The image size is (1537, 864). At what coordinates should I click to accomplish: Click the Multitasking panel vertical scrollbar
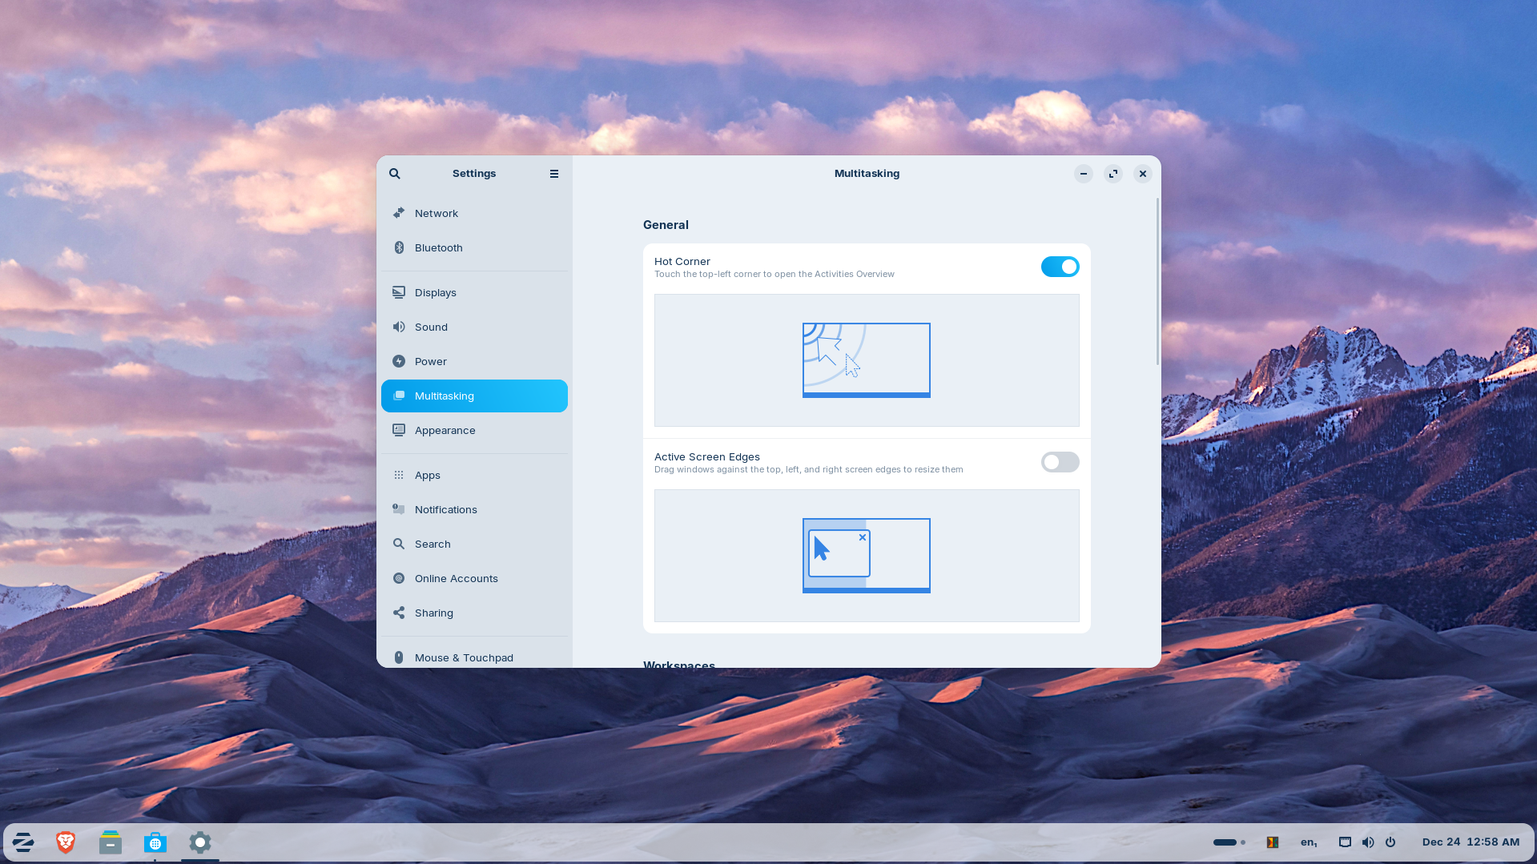(1157, 282)
